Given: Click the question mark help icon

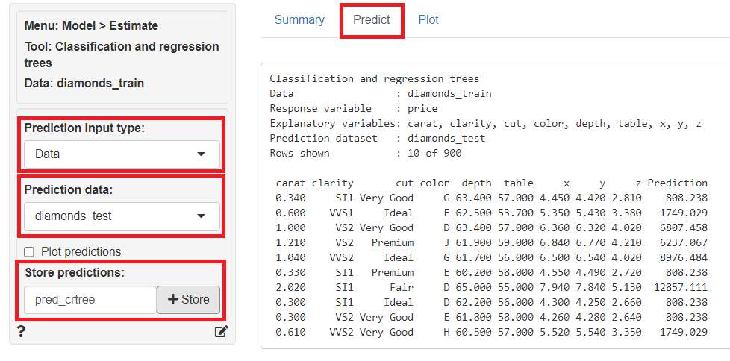Looking at the screenshot, I should (21, 331).
